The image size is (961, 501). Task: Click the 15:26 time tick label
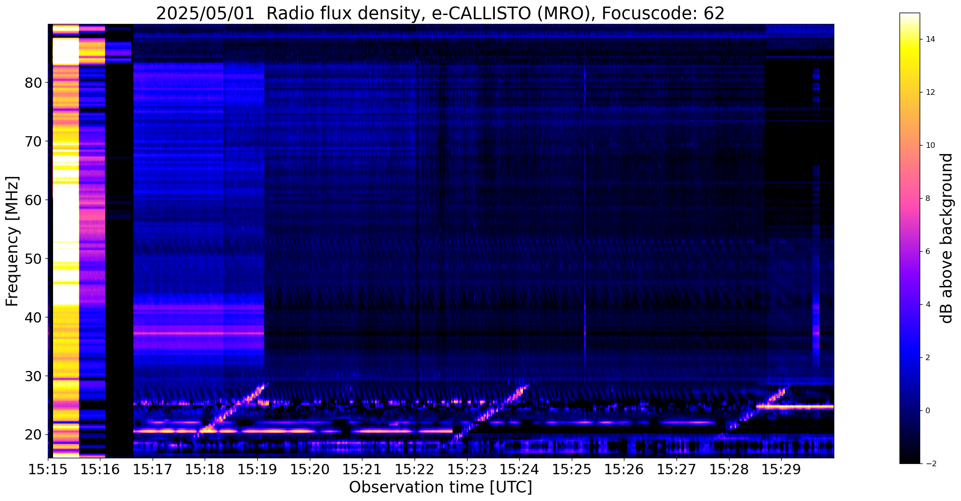(624, 469)
